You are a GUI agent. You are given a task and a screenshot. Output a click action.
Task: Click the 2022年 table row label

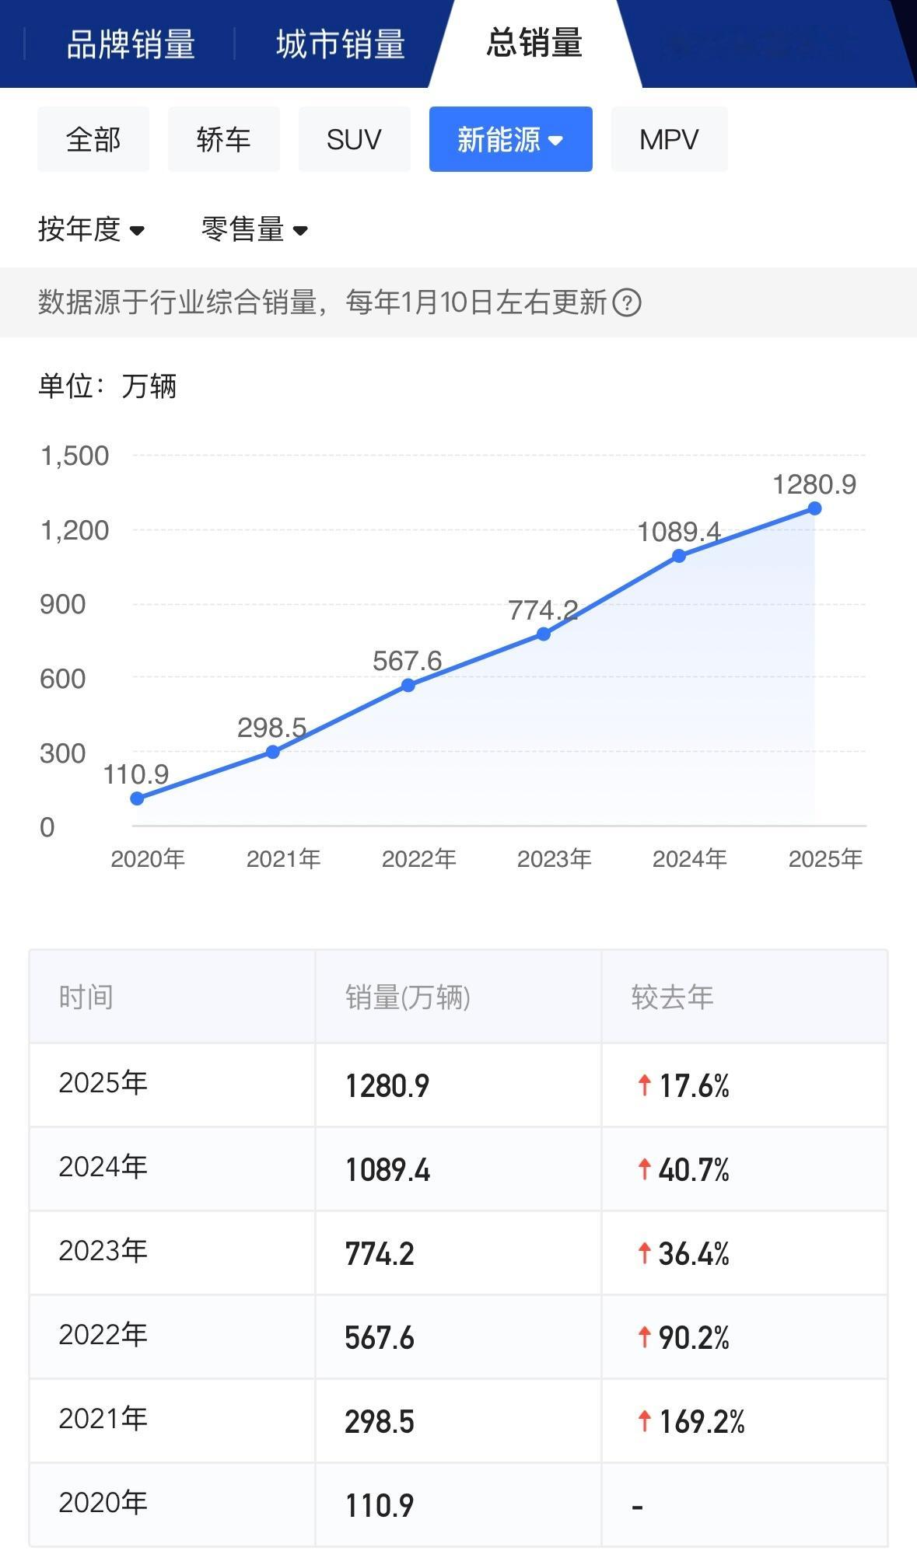(x=103, y=1335)
